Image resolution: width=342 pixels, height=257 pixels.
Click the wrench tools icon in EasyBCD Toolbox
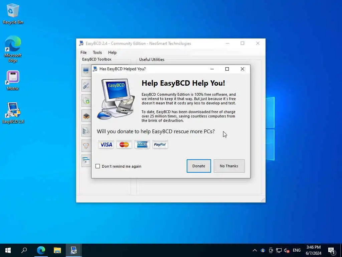coord(86,85)
